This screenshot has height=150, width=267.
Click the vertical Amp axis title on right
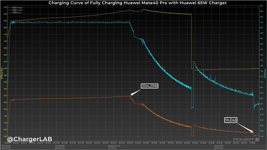(265, 73)
